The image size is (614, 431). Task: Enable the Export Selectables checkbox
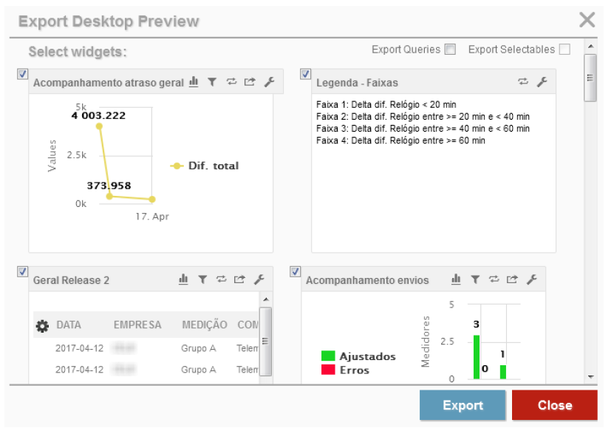pos(564,50)
